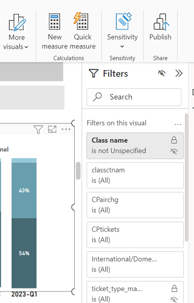The width and height of the screenshot is (194, 303).
Task: Create a New measure
Action: coord(55,31)
